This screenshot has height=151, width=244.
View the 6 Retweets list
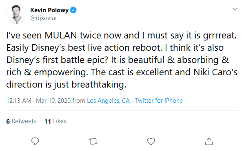click(x=21, y=121)
